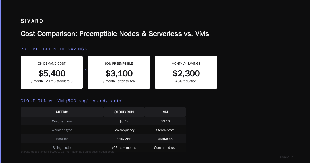Click the $3,100 preemptible figure
Viewport: 310px width, 163px height.
coord(119,73)
